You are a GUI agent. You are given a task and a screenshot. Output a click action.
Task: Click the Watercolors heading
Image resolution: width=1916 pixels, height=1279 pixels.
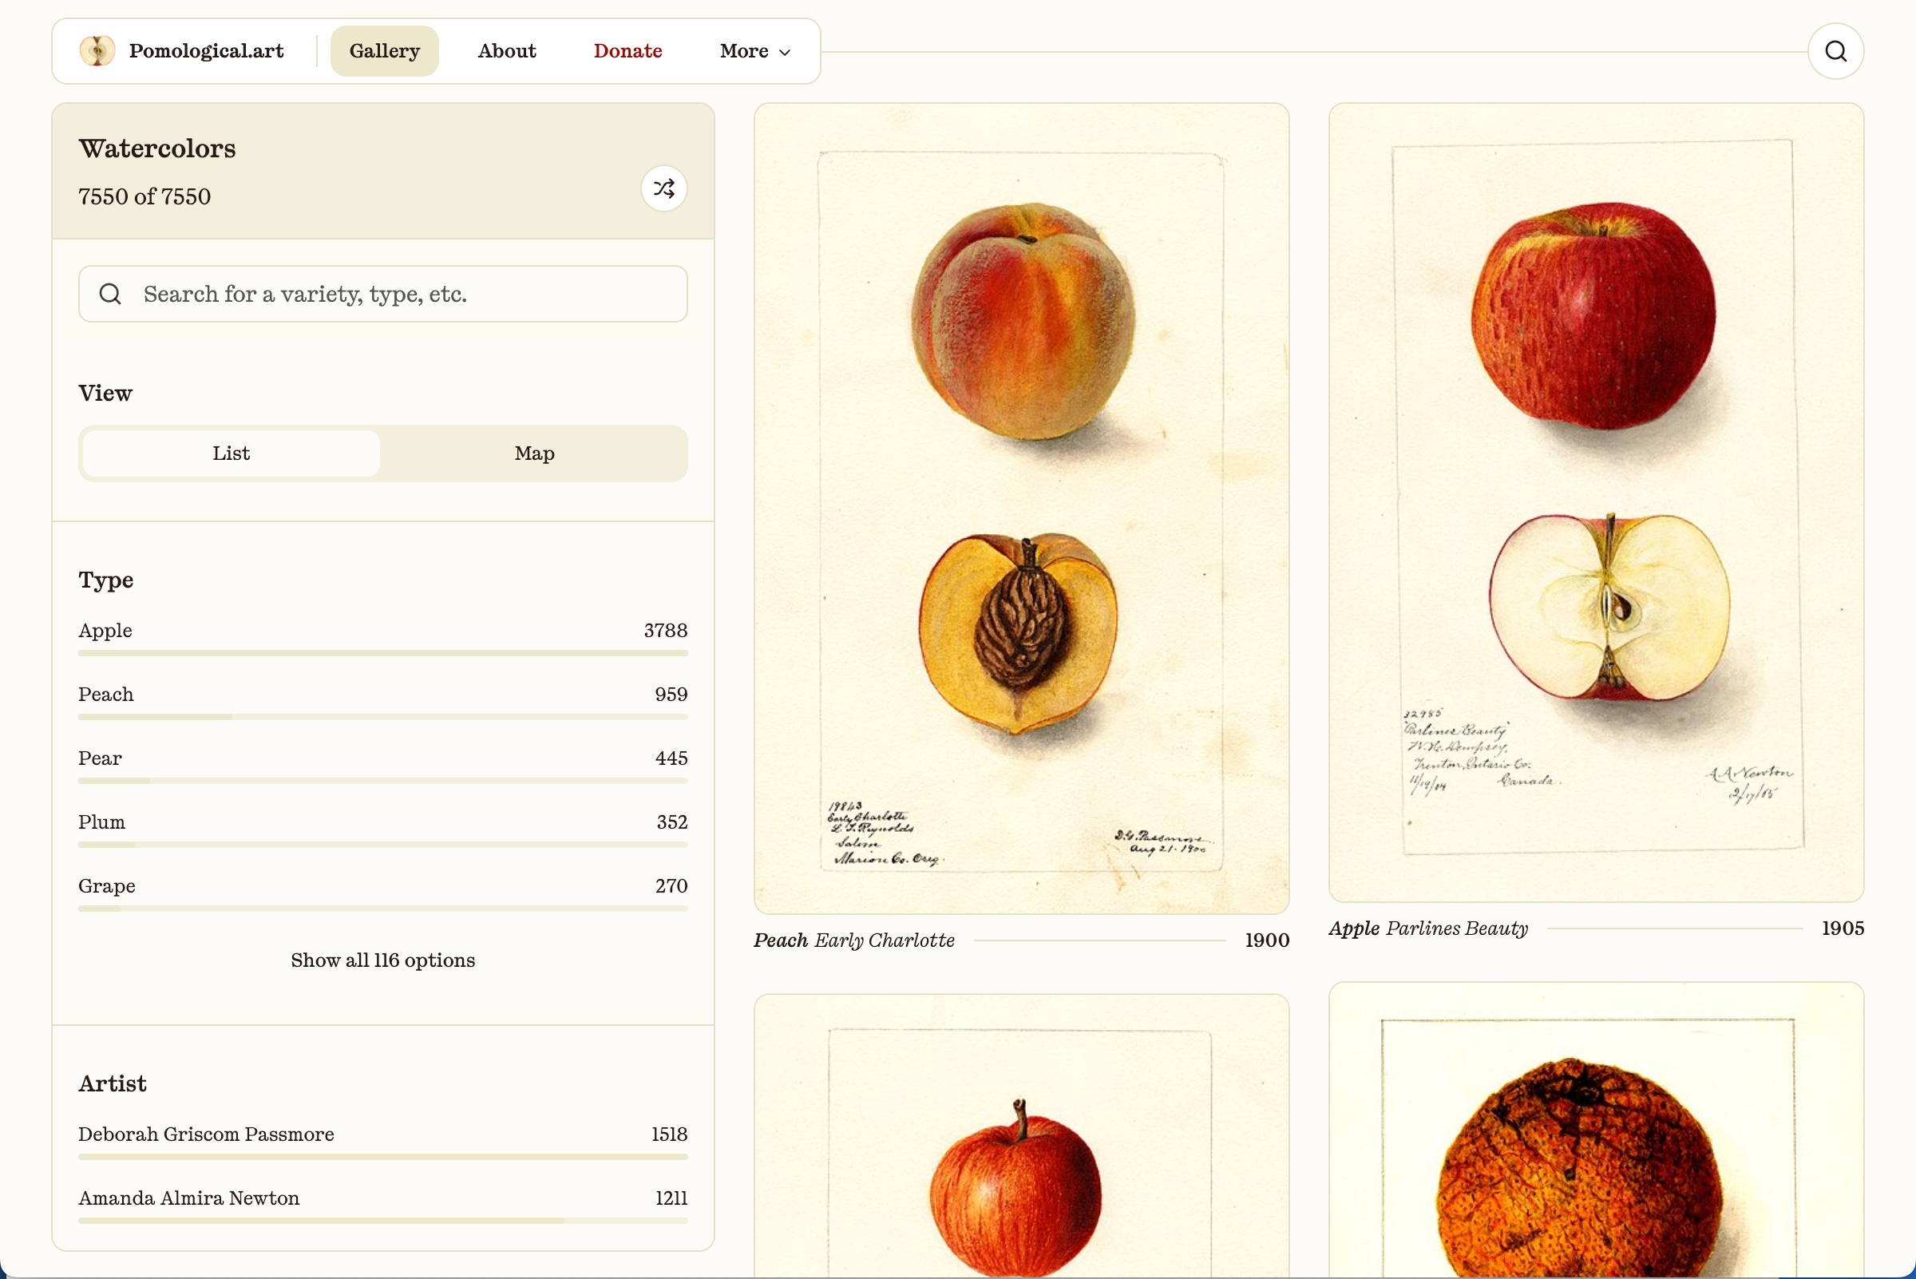pyautogui.click(x=157, y=148)
